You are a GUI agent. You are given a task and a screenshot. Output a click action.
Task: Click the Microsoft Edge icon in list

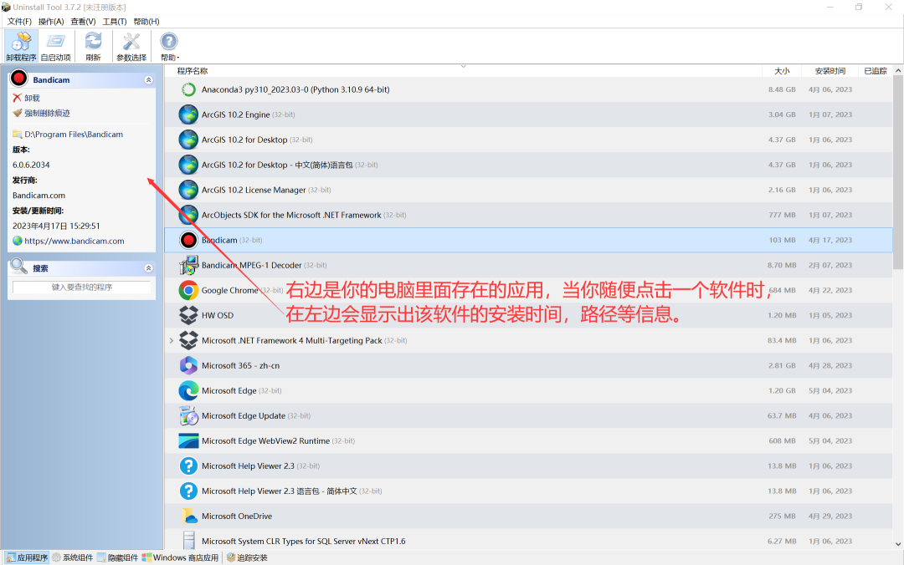point(188,390)
